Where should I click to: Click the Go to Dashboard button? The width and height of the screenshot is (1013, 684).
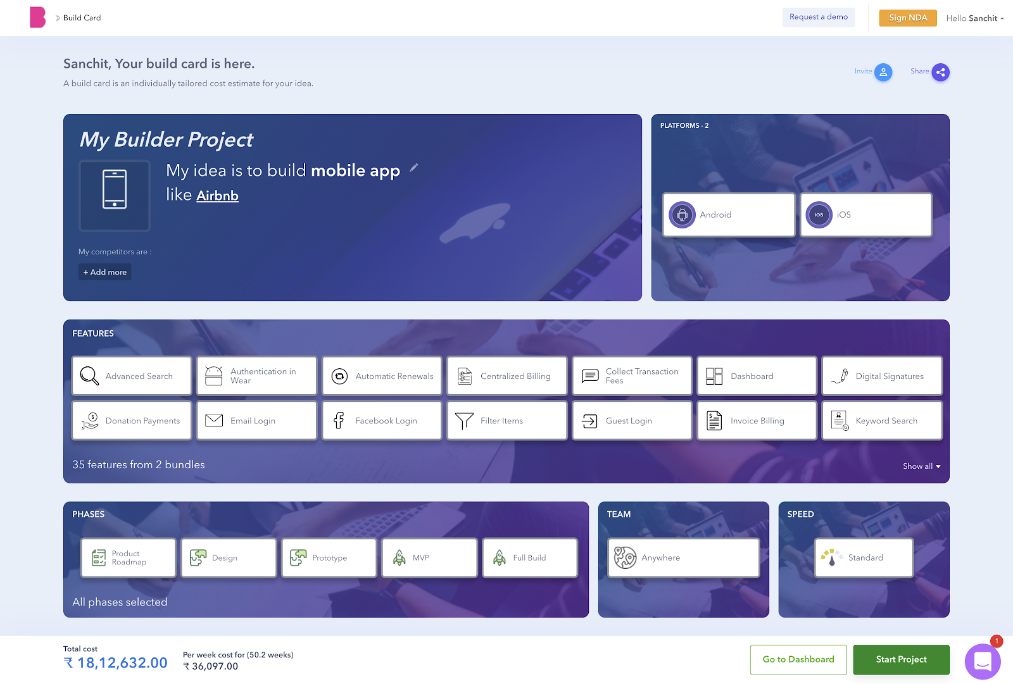tap(798, 659)
